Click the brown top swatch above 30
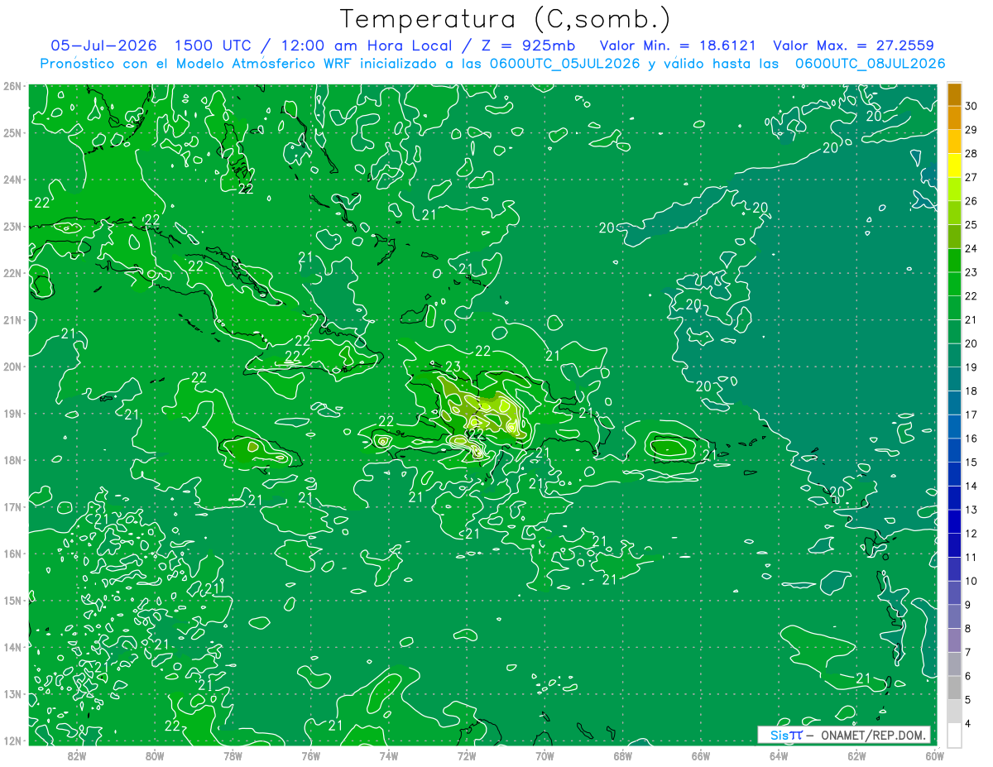993x767 pixels. tap(954, 93)
